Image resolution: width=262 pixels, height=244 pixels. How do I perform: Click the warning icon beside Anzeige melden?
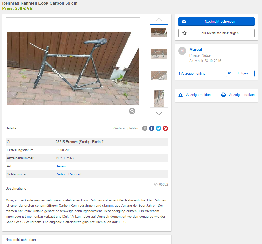(181, 95)
